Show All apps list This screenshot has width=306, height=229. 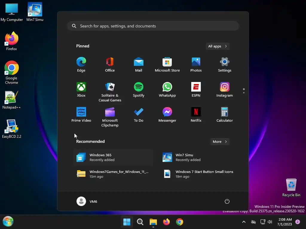(x=218, y=46)
